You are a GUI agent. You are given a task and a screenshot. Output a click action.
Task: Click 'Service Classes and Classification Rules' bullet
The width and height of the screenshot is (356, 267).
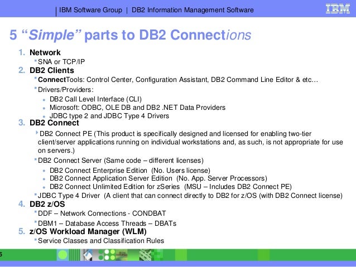pos(101,241)
